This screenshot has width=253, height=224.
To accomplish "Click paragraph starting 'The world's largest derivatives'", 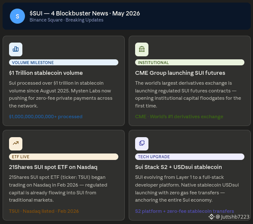I will point(188,94).
